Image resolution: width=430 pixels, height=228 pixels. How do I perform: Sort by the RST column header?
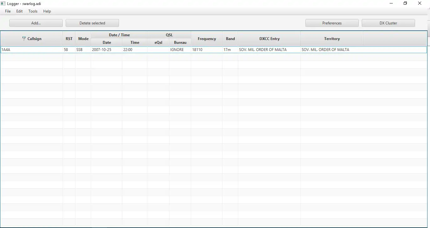click(x=69, y=39)
